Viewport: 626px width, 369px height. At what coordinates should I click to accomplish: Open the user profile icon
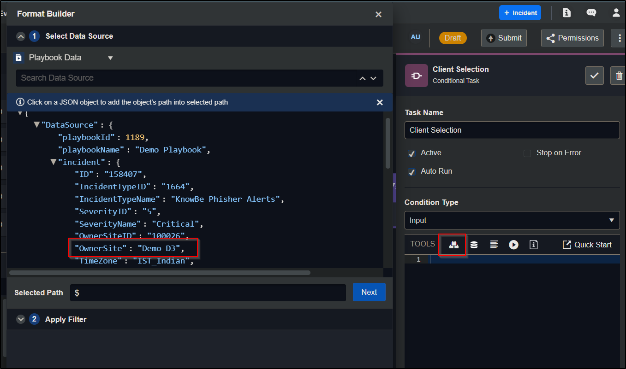tap(616, 13)
